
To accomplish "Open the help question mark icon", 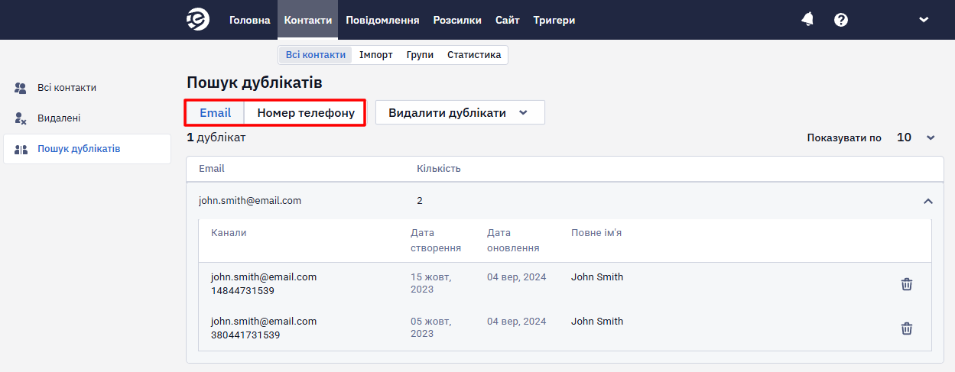I will pyautogui.click(x=841, y=20).
